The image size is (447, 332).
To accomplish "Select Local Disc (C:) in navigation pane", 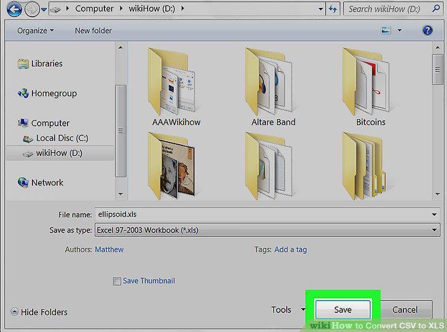I will click(x=55, y=138).
